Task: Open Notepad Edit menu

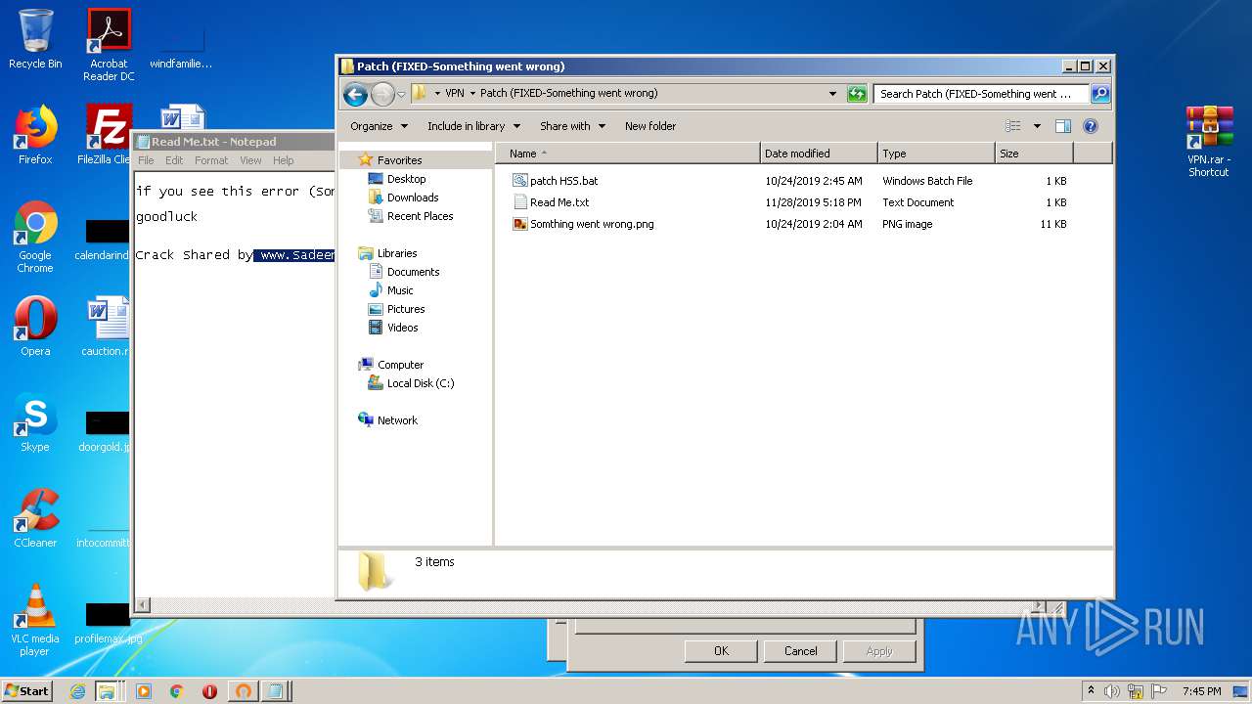Action: click(174, 160)
